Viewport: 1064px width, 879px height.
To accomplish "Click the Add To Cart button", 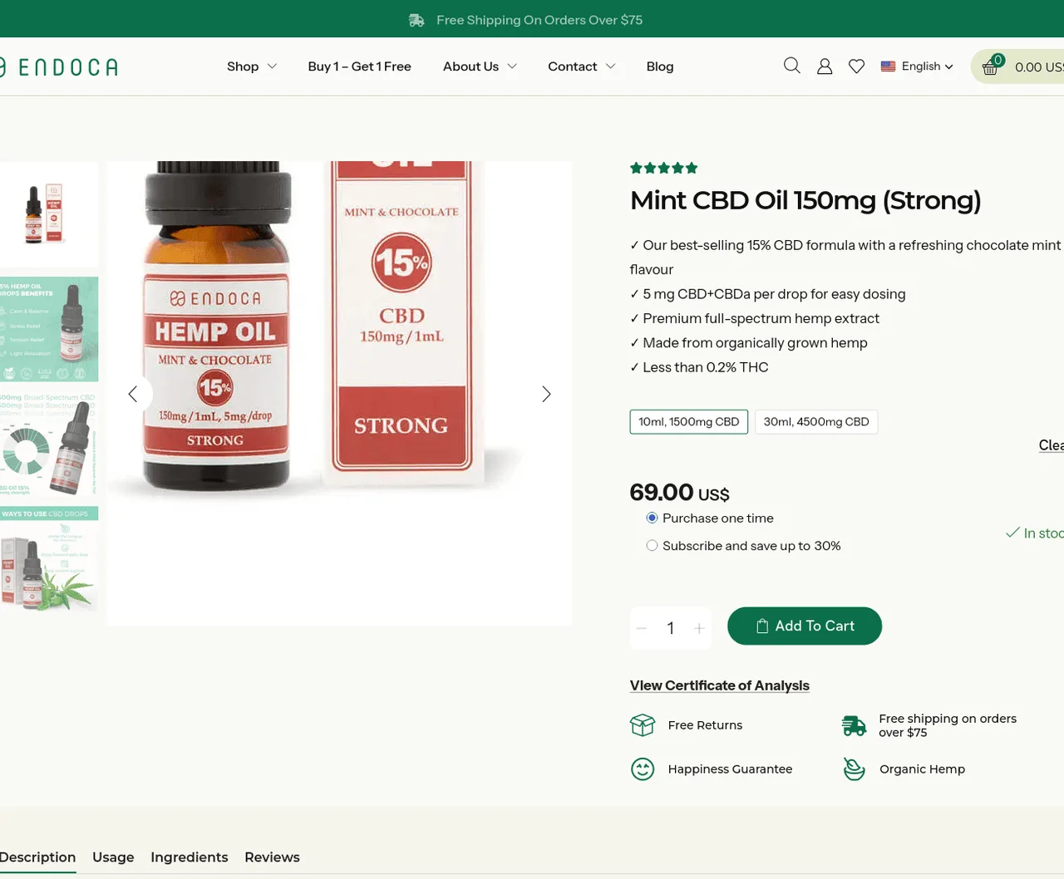I will pos(805,626).
